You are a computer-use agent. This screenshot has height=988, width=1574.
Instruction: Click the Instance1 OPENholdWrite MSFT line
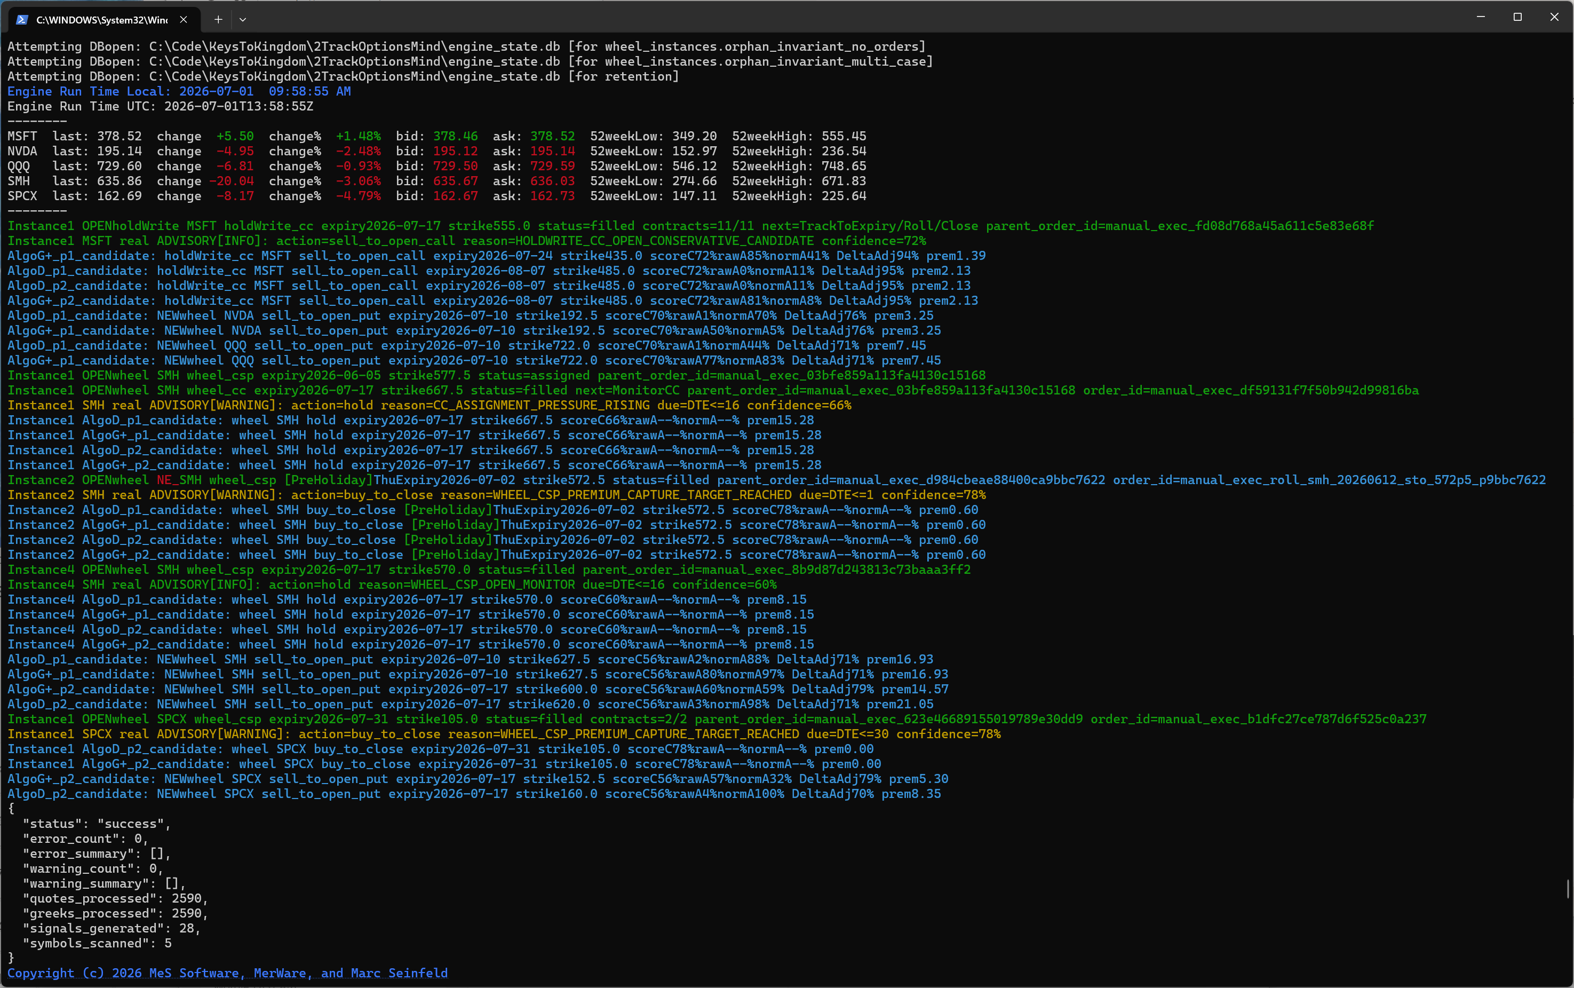point(690,226)
